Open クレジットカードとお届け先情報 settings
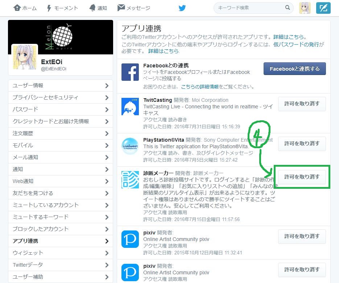This screenshot has width=339, height=283. (61, 121)
